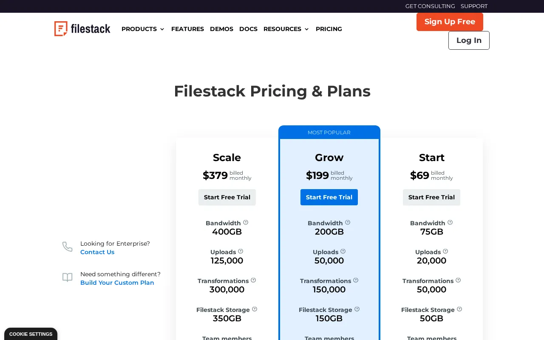Click the Scale plan heading
The height and width of the screenshot is (340, 544).
[x=227, y=158]
